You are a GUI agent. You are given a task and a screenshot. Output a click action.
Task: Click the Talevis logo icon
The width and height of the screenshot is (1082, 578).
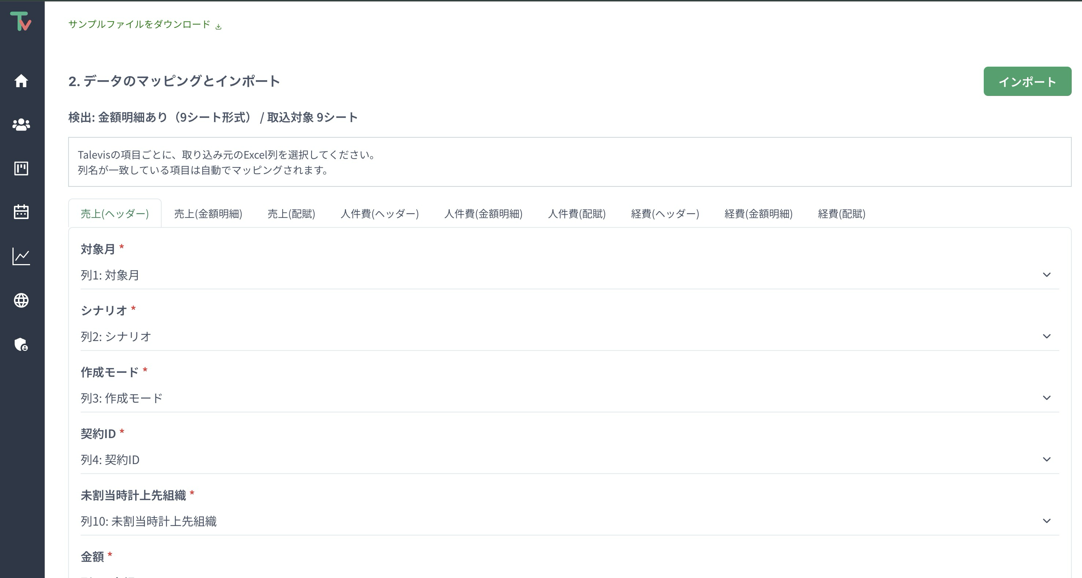tap(21, 21)
